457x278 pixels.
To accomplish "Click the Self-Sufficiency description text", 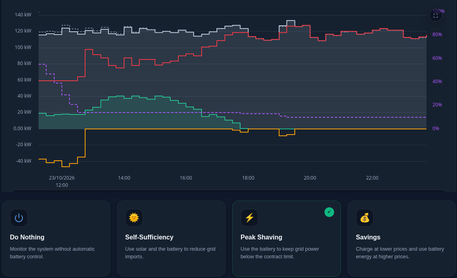I will click(170, 253).
